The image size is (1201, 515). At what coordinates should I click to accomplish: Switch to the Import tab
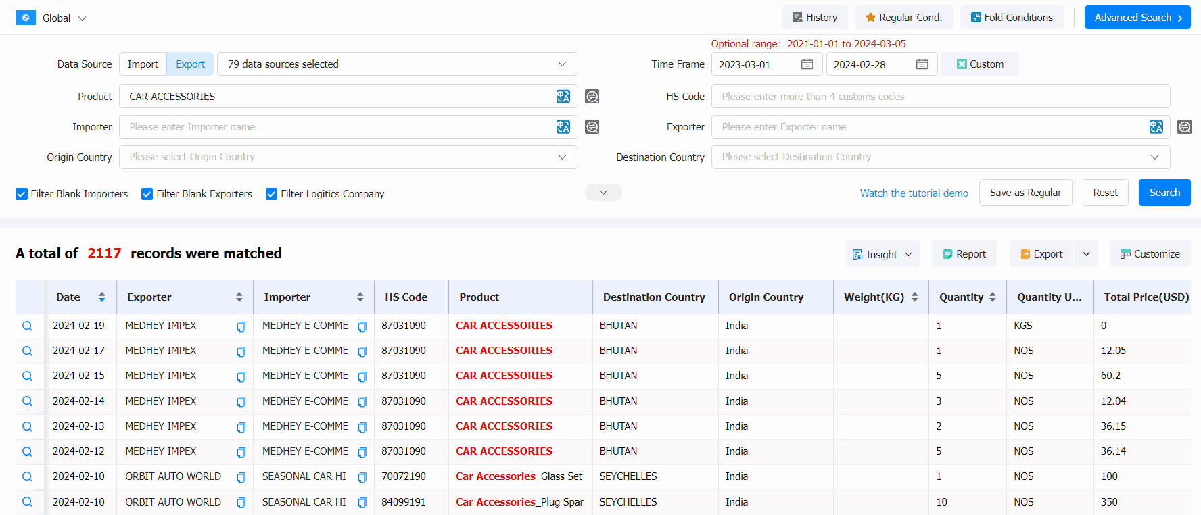[x=143, y=64]
